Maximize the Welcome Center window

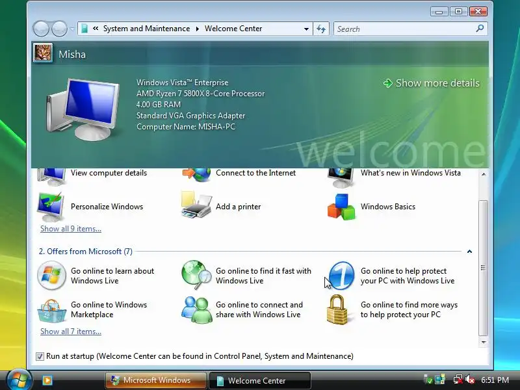[x=458, y=12]
